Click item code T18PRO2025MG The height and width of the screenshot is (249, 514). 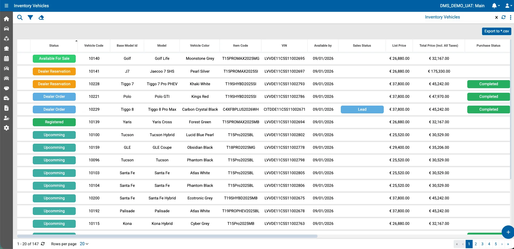pos(241,147)
